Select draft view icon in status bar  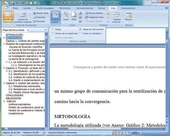tap(129, 133)
